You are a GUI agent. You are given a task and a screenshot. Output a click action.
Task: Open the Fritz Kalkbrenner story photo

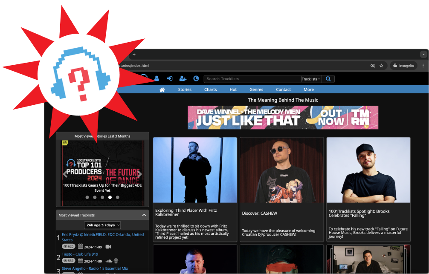point(195,170)
